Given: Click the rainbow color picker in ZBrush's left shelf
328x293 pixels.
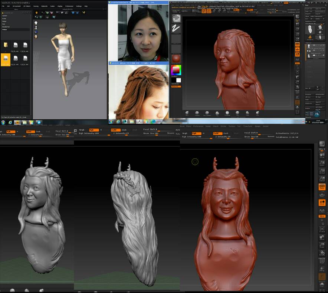Looking at the screenshot, I should click(x=176, y=70).
